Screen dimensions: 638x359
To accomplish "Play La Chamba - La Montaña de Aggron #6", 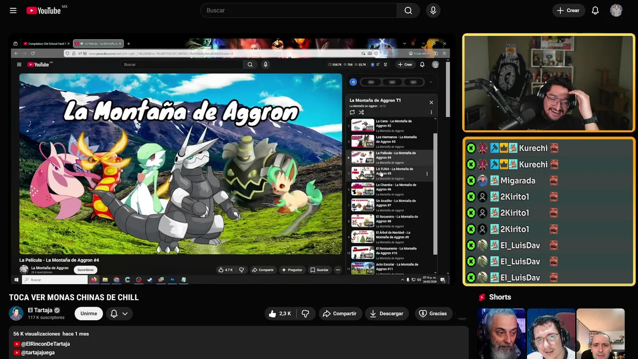I will click(x=389, y=189).
